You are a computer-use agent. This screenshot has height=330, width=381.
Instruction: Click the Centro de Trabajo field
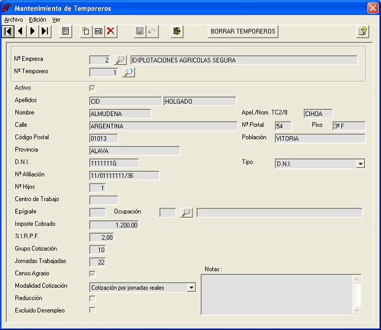click(104, 200)
